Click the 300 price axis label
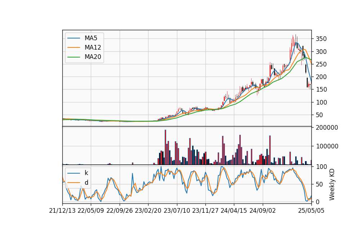This screenshot has width=346, height=248. 321,52
